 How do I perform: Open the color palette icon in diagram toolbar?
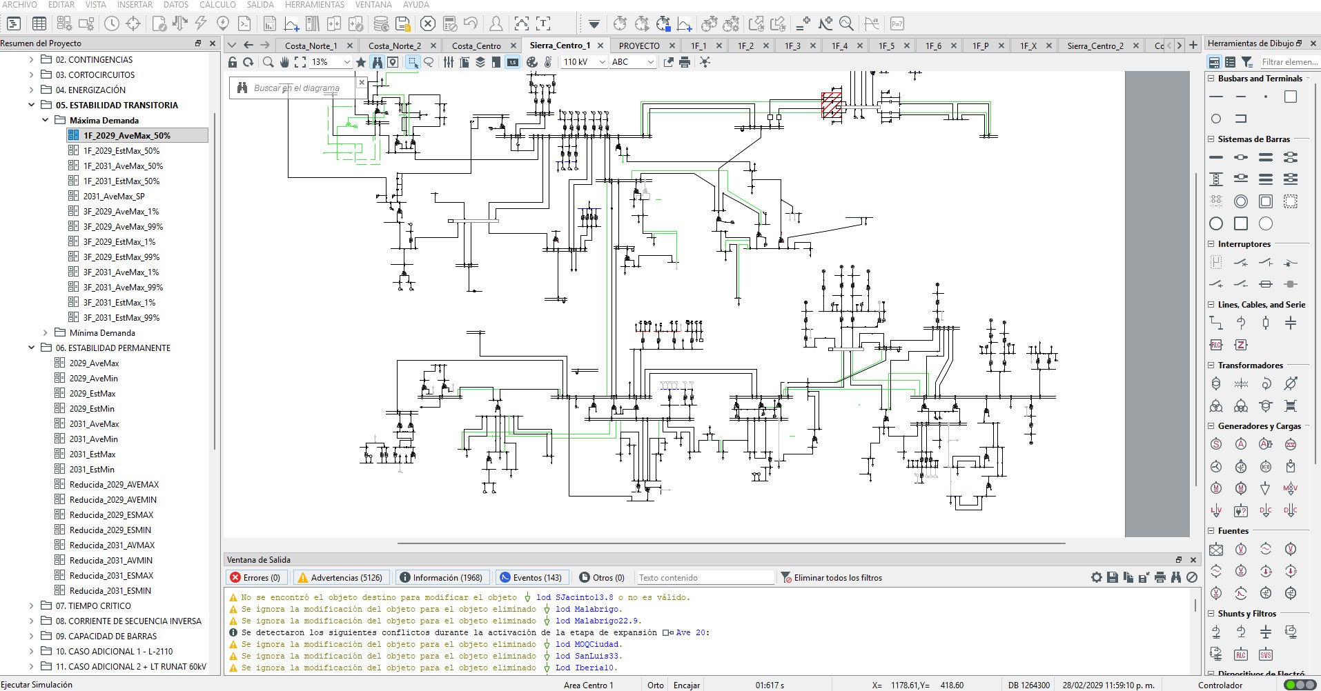pyautogui.click(x=531, y=62)
